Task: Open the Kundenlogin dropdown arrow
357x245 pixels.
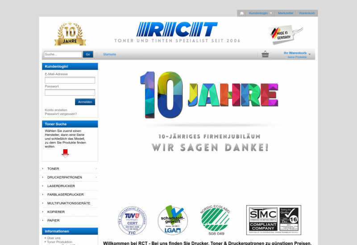Action: pos(271,13)
